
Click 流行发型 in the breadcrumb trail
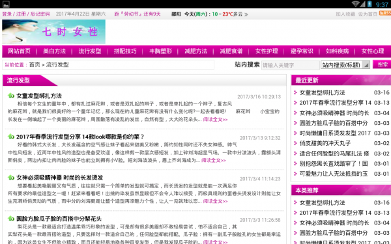57,64
